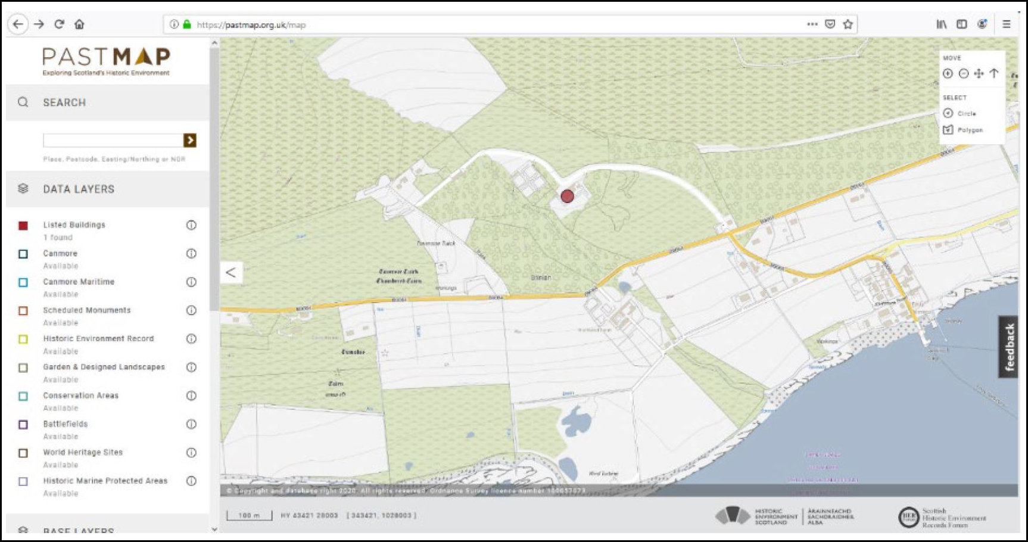Viewport: 1028px width, 542px height.
Task: Submit the search with the arrow button
Action: (190, 140)
